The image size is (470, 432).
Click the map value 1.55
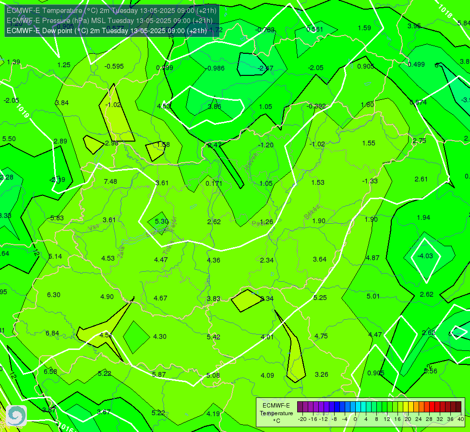point(369,144)
